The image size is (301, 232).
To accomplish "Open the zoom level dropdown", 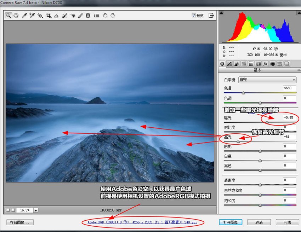I will pos(36,210).
